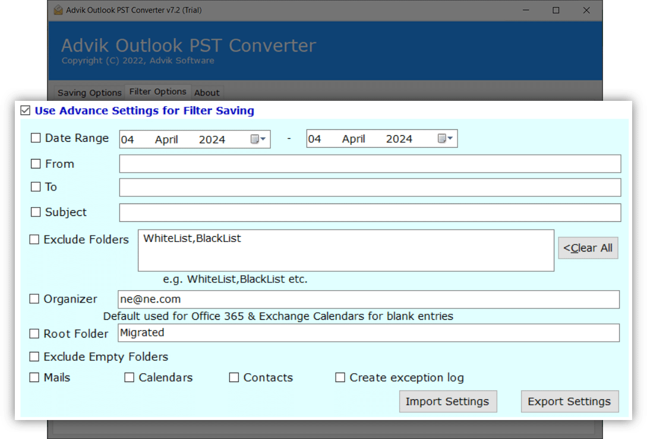Enable the Date Range checkbox
The width and height of the screenshot is (647, 439).
pos(36,138)
